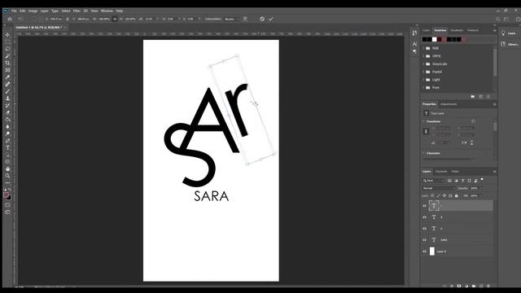Delete layer with the Layers panel trash icon
The image size is (521, 293).
point(488,286)
